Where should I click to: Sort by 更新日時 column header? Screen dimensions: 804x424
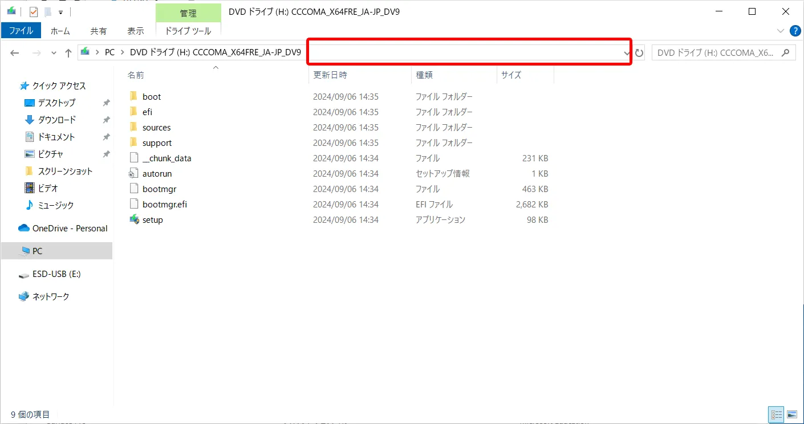pos(330,75)
